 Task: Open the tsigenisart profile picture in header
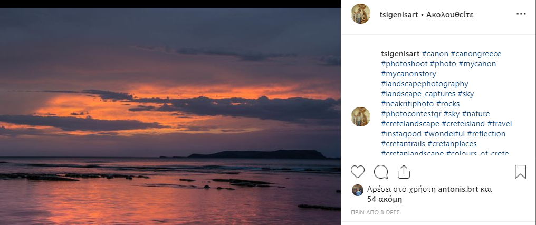pyautogui.click(x=361, y=14)
